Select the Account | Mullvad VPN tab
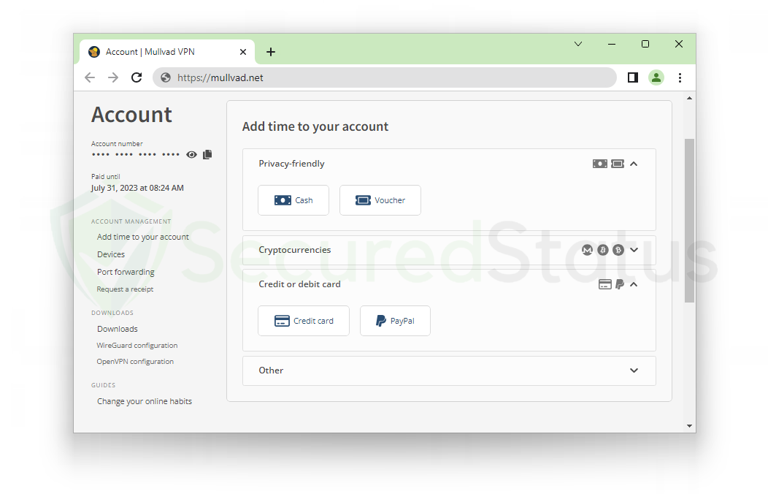 [166, 52]
